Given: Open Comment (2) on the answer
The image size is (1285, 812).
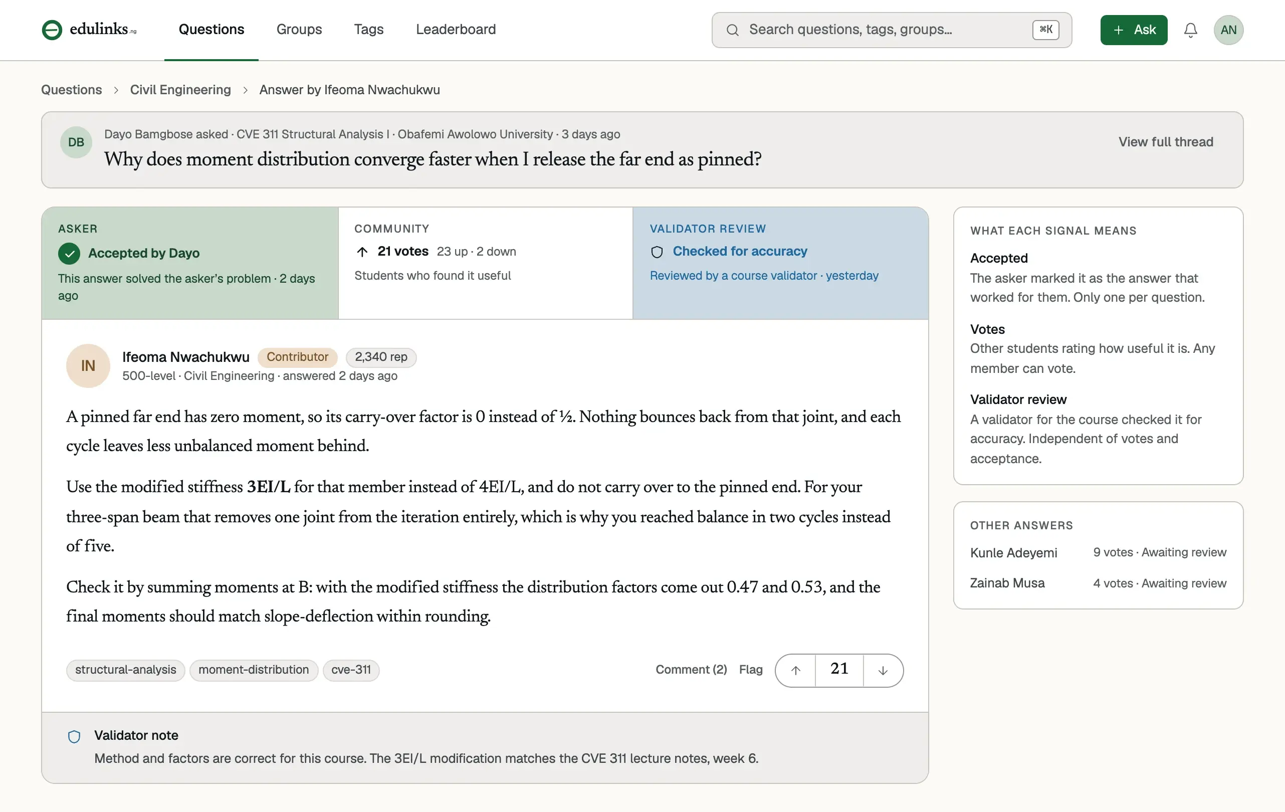Looking at the screenshot, I should coord(691,670).
